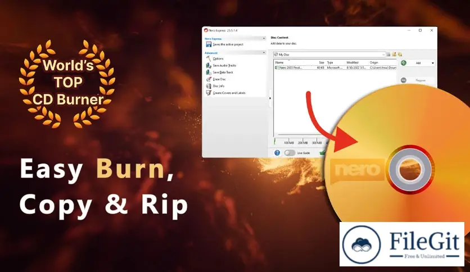The height and width of the screenshot is (272, 470).
Task: Maximize the Nero Express window
Action: pos(420,30)
